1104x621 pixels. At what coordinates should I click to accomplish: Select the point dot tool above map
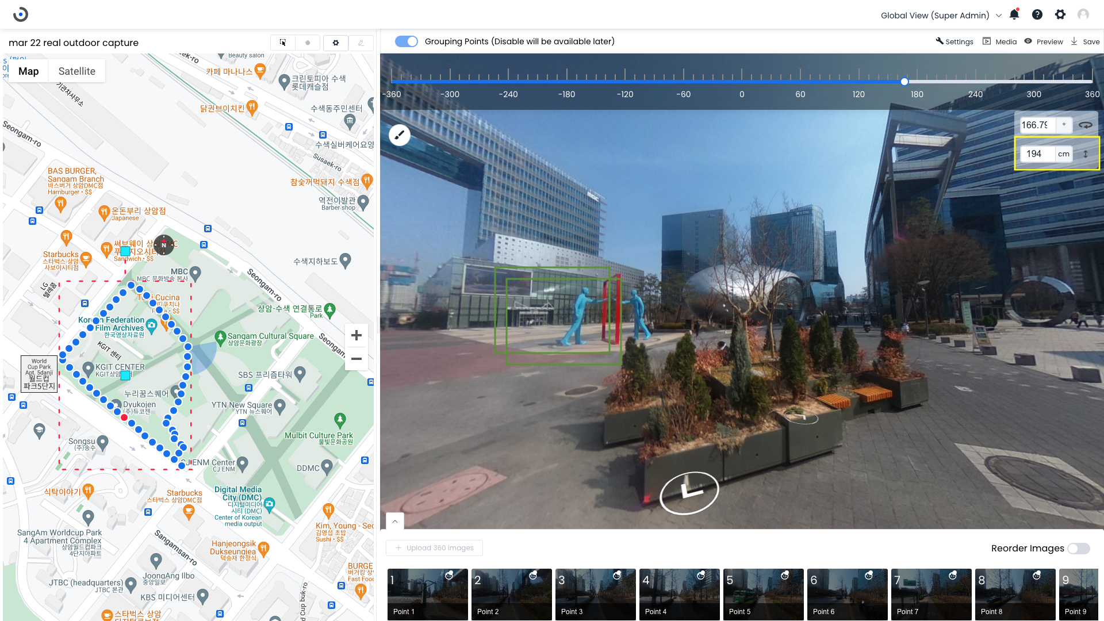point(308,43)
